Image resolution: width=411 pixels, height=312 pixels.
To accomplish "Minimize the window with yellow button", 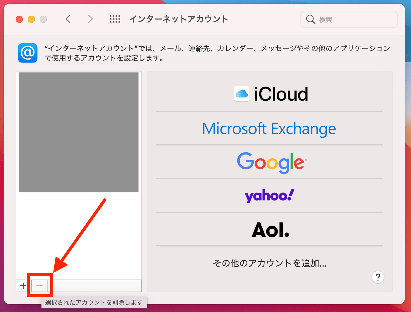I will (31, 19).
